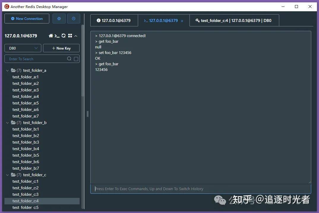The width and height of the screenshot is (319, 213).
Task: Select key test_folder_b:6
Action: [26, 162]
